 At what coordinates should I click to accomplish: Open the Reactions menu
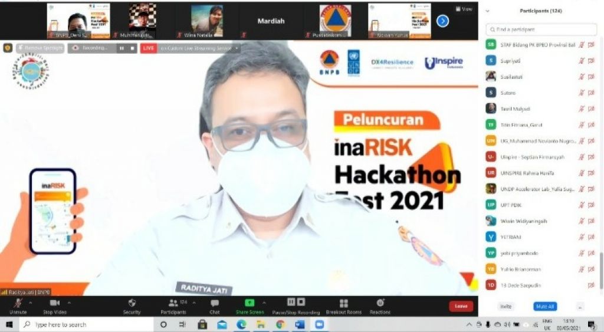point(380,303)
